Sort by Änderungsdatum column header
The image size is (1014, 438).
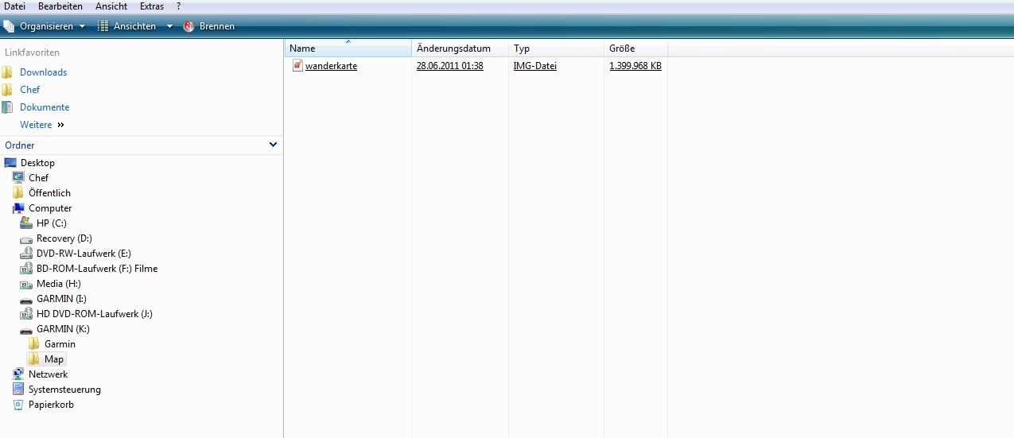pyautogui.click(x=460, y=48)
